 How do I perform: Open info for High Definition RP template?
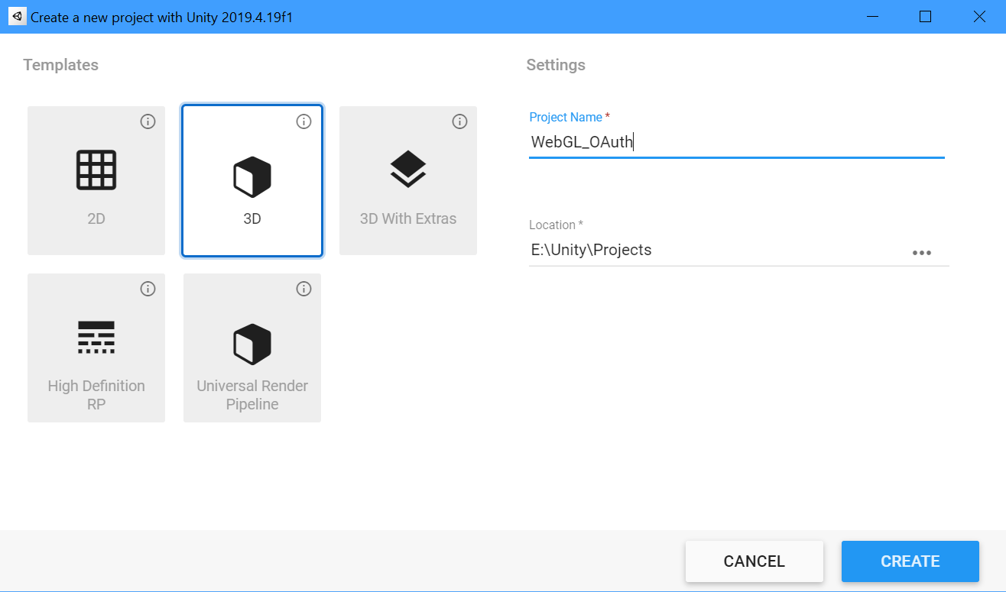pyautogui.click(x=148, y=289)
